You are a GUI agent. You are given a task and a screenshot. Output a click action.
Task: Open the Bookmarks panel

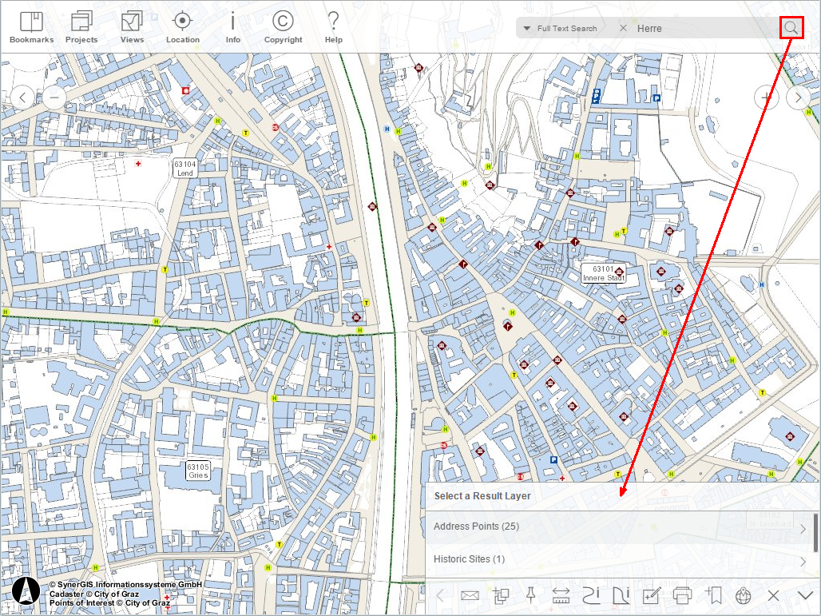[31, 27]
